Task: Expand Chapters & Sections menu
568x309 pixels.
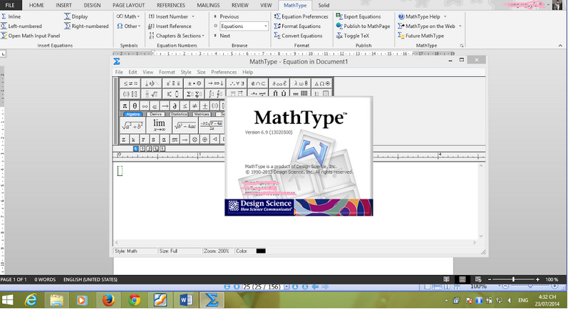Action: point(177,36)
